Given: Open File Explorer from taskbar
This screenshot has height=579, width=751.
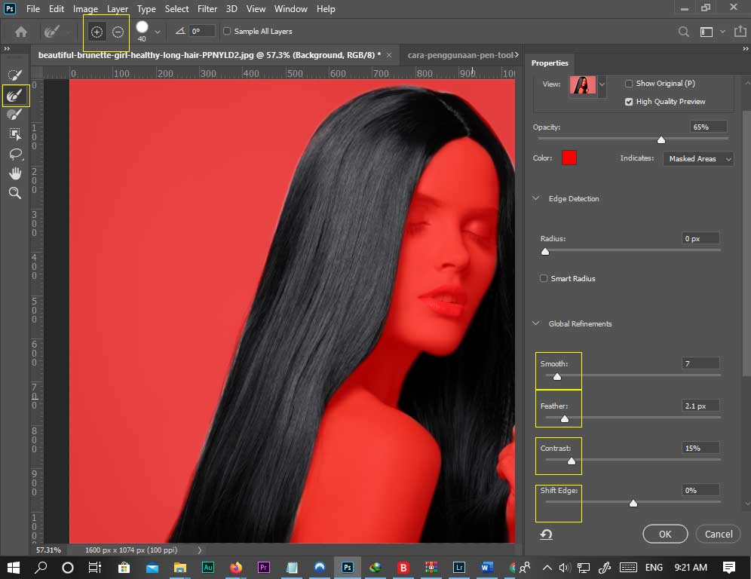Looking at the screenshot, I should tap(180, 568).
